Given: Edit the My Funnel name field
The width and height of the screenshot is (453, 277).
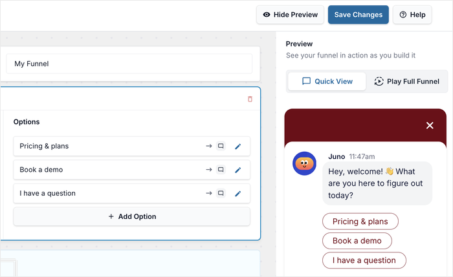Looking at the screenshot, I should (x=129, y=64).
